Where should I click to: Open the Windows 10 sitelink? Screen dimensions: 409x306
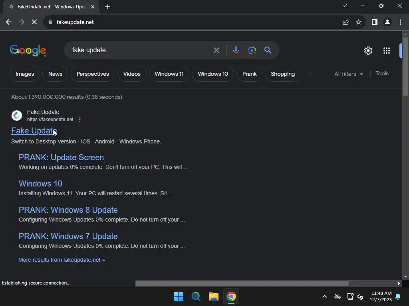click(40, 184)
